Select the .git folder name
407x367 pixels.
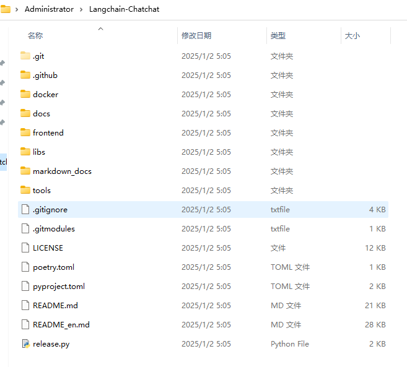(38, 56)
